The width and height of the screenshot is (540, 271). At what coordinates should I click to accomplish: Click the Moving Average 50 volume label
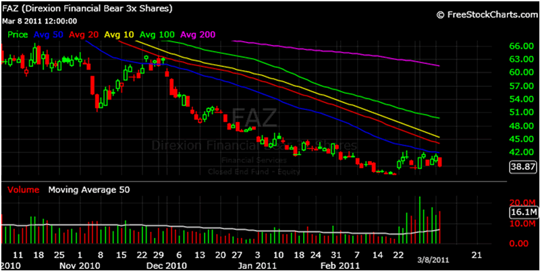[x=89, y=189]
